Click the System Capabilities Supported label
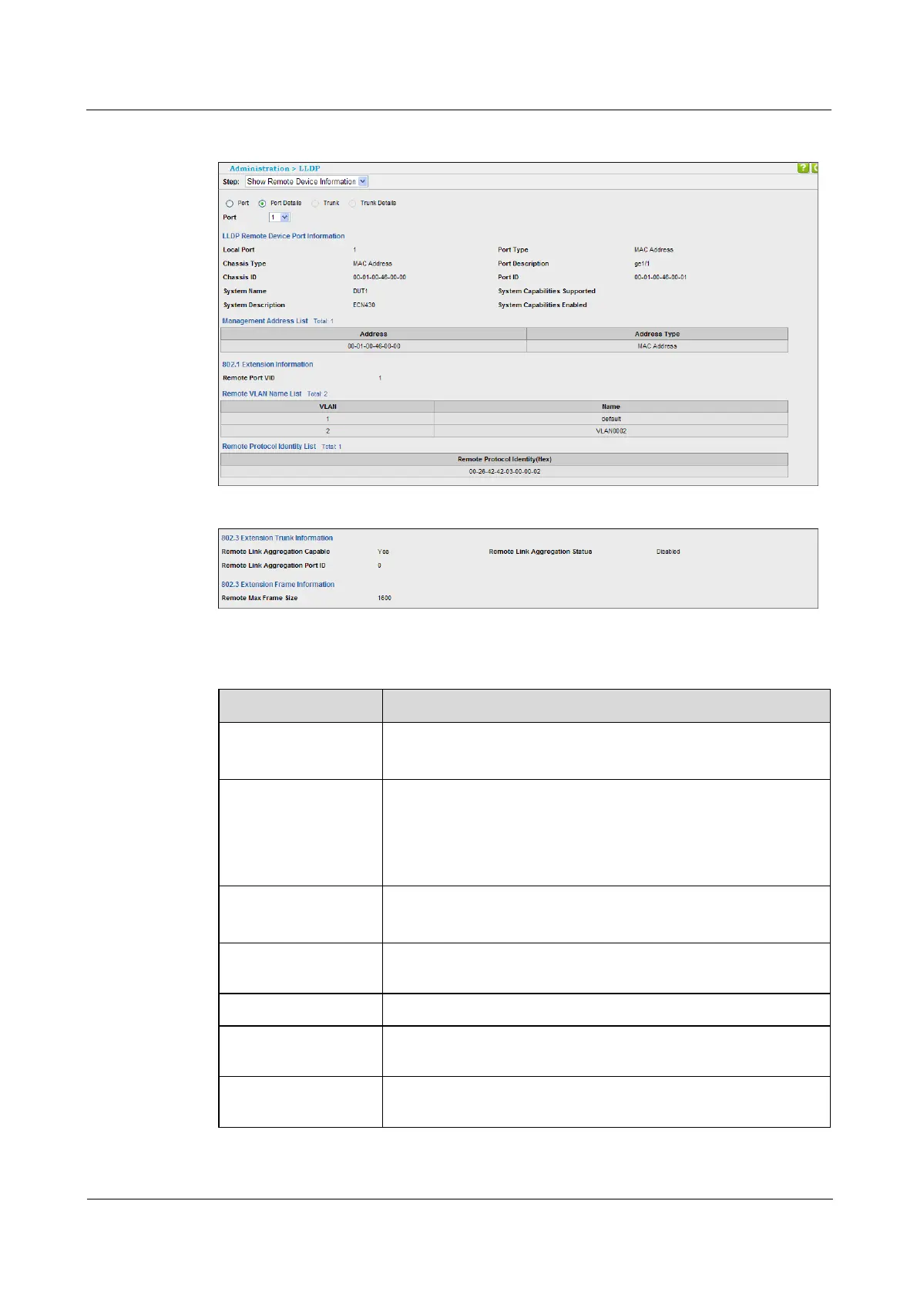This screenshot has width=917, height=1299. [x=547, y=292]
